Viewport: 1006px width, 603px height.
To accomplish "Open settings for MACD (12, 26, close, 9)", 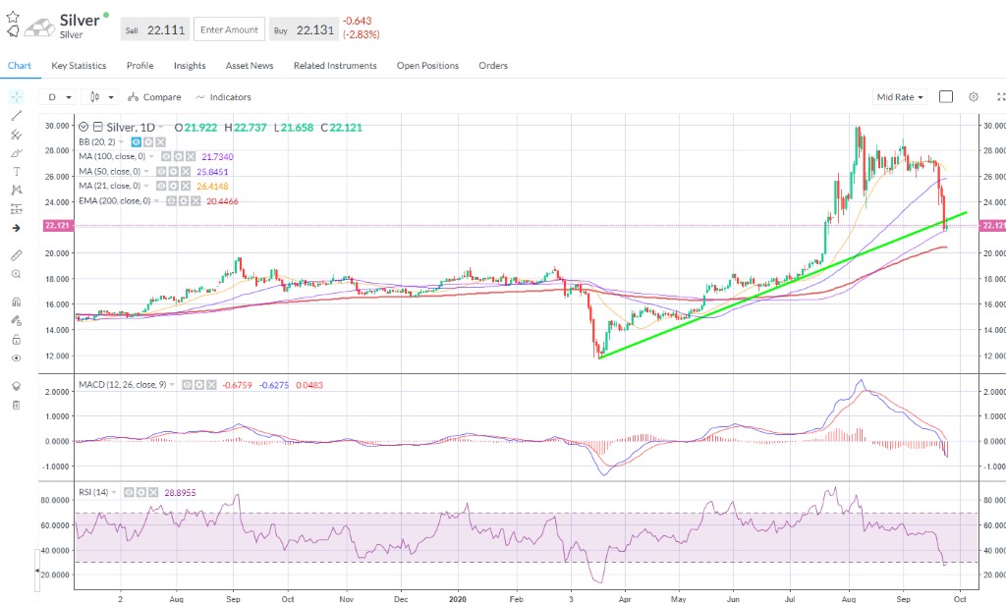I will [198, 385].
